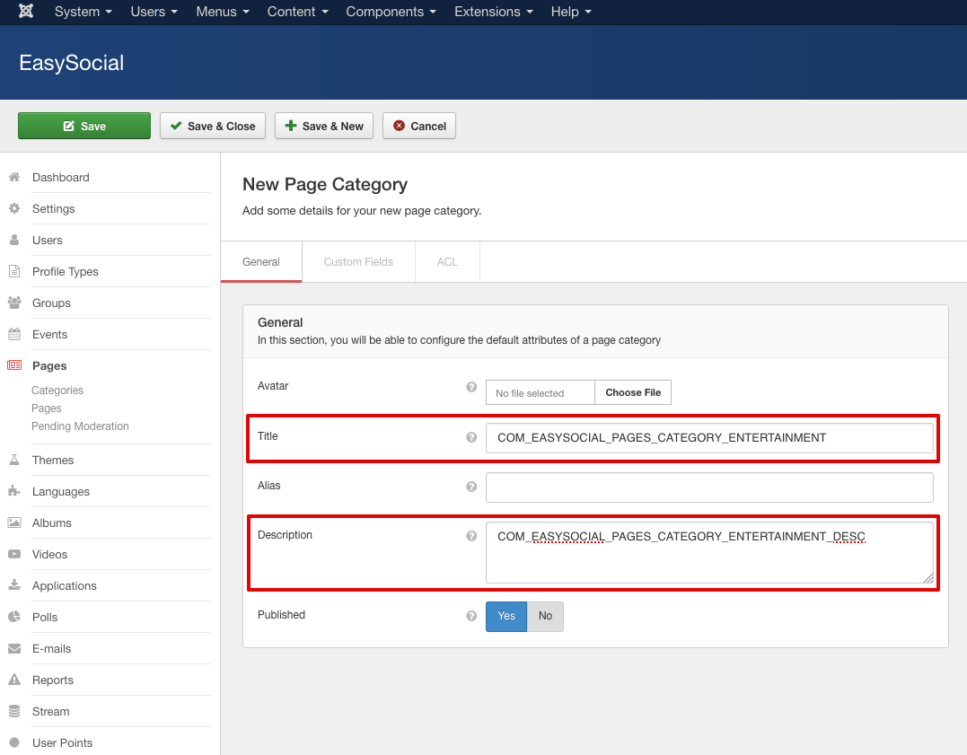This screenshot has height=755, width=967.
Task: Set Published to Yes
Action: (506, 616)
